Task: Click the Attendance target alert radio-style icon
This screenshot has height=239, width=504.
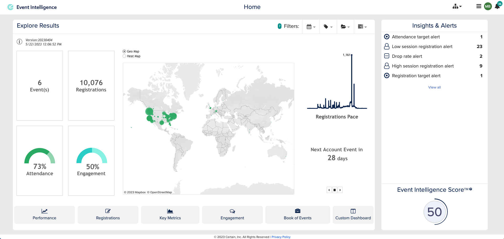Action: (x=386, y=37)
